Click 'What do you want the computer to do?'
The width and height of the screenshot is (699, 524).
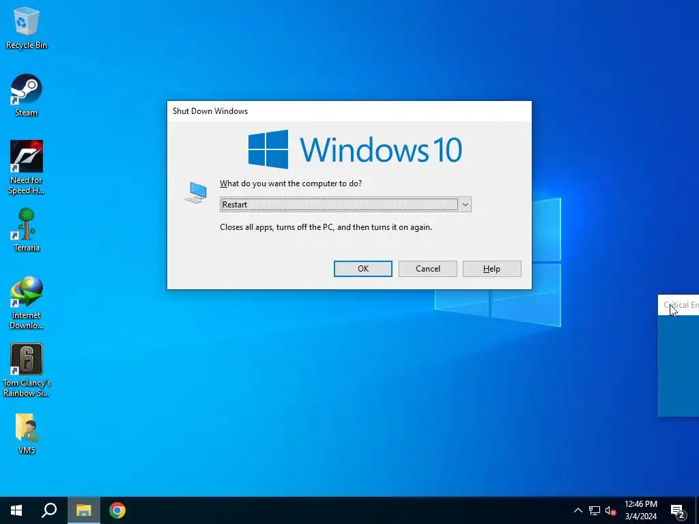[x=291, y=184]
